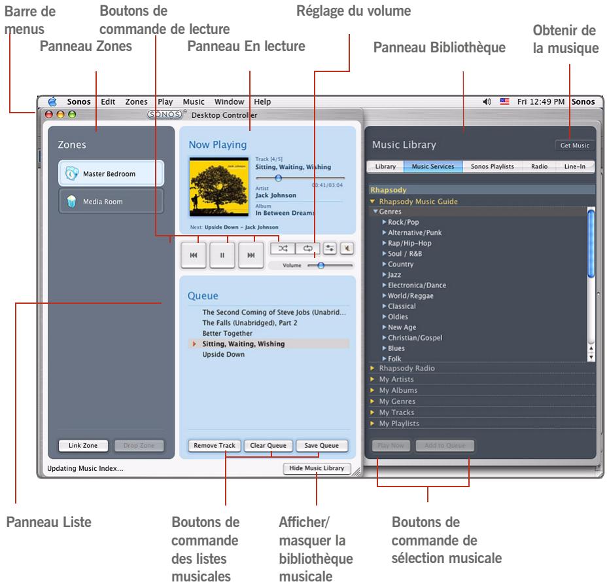Expand the Classical genre

coord(384,306)
